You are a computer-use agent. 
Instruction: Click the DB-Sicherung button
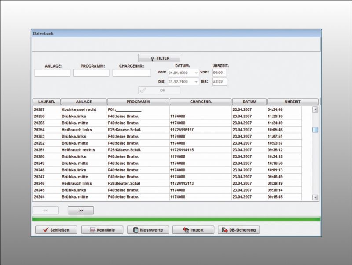239,230
